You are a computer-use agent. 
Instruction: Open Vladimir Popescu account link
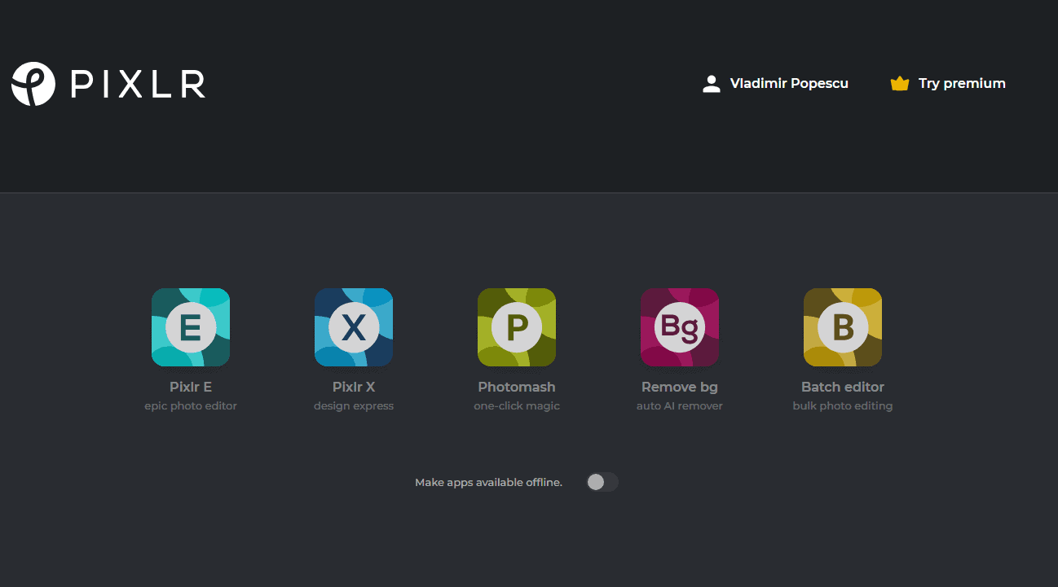point(775,84)
